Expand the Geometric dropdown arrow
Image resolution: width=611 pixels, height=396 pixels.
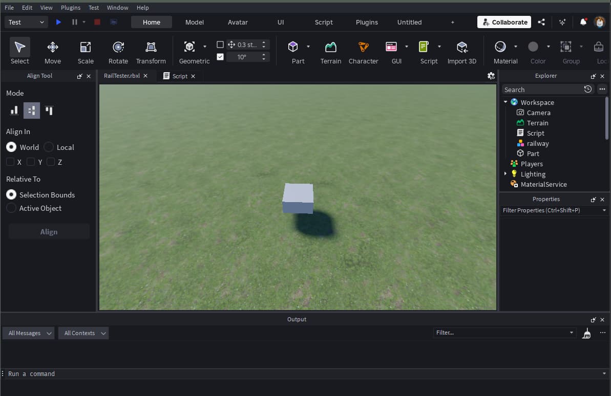pyautogui.click(x=204, y=47)
